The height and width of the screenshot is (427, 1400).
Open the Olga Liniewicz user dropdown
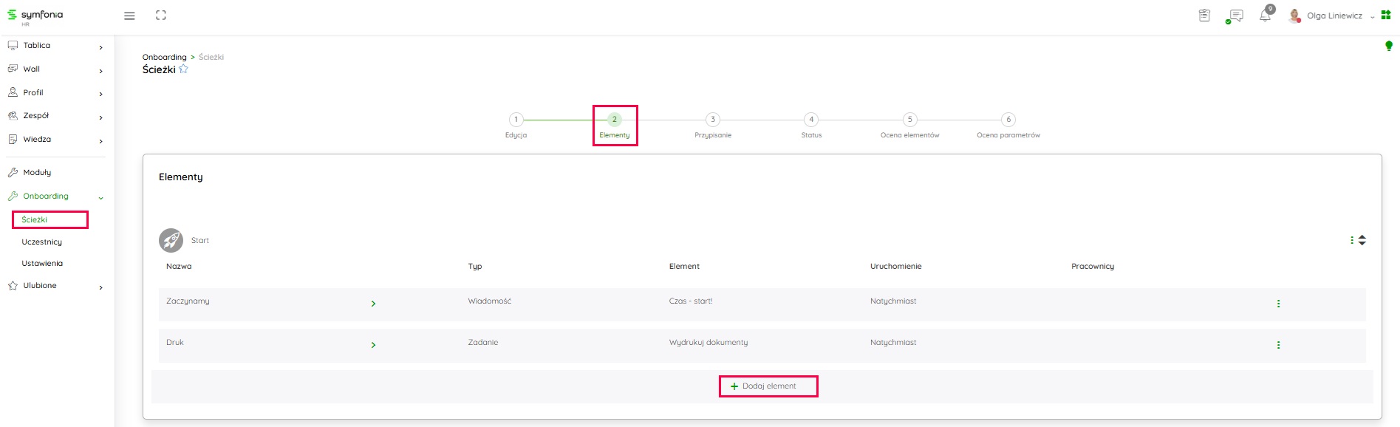coord(1334,16)
